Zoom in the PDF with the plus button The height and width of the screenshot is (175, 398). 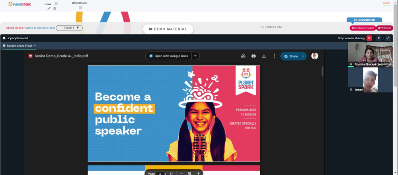point(199,173)
